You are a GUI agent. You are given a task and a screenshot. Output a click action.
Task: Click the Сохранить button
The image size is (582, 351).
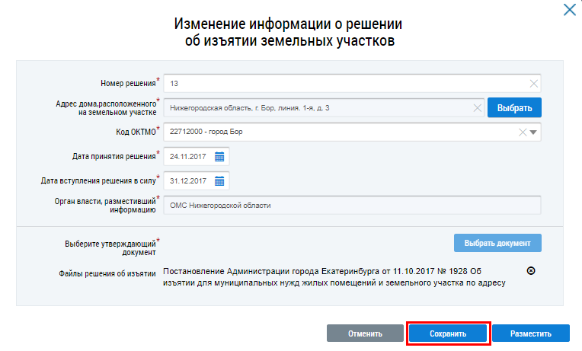coord(448,333)
